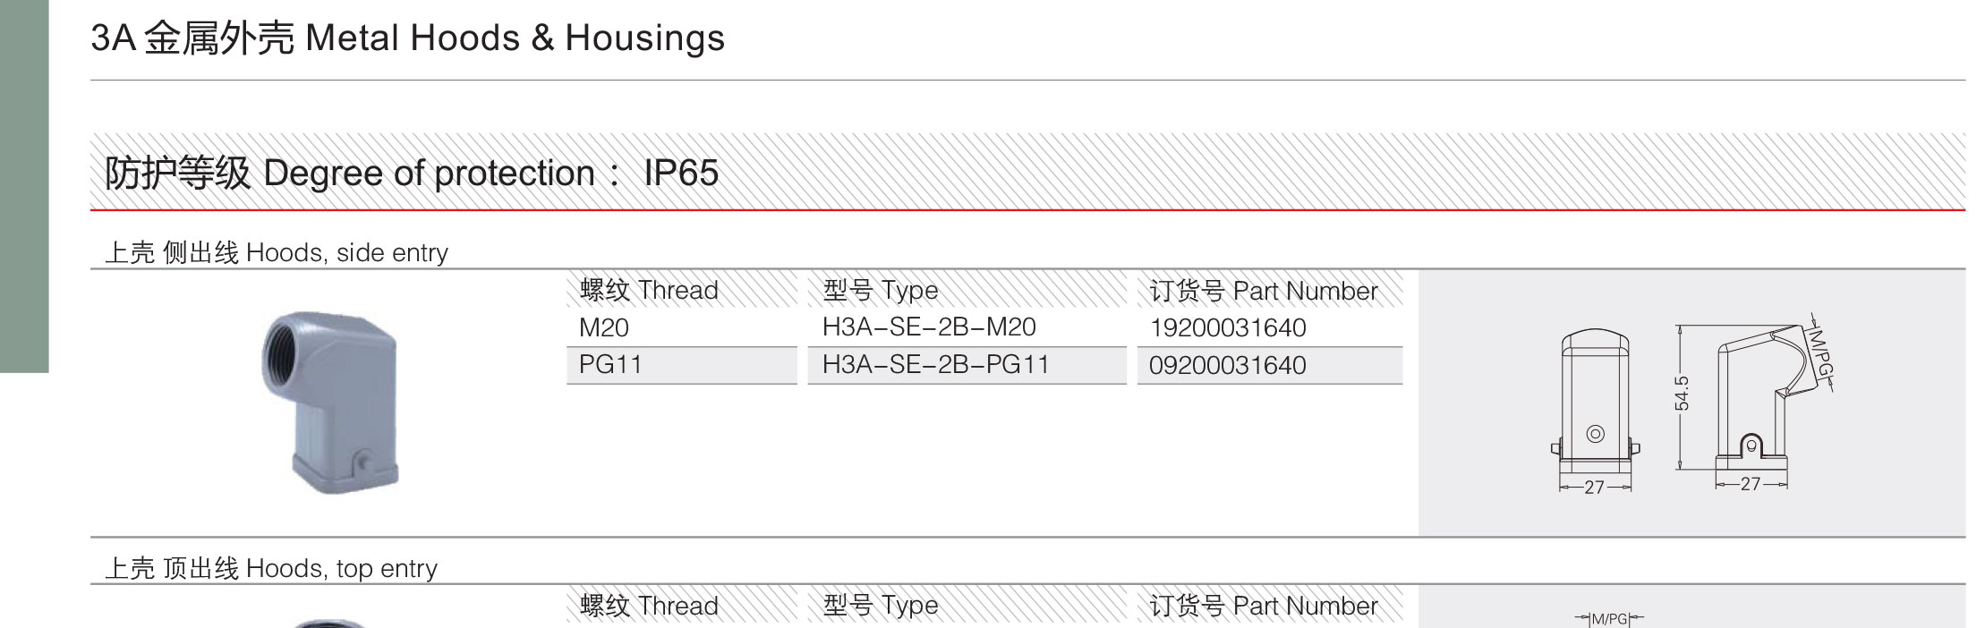This screenshot has width=1985, height=628.
Task: Click the Hoods, top entry section heading
Action: [271, 569]
